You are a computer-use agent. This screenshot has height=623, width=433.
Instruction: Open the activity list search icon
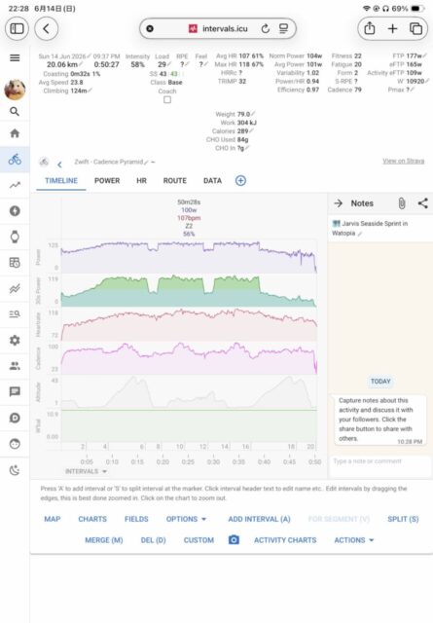[x=15, y=314]
